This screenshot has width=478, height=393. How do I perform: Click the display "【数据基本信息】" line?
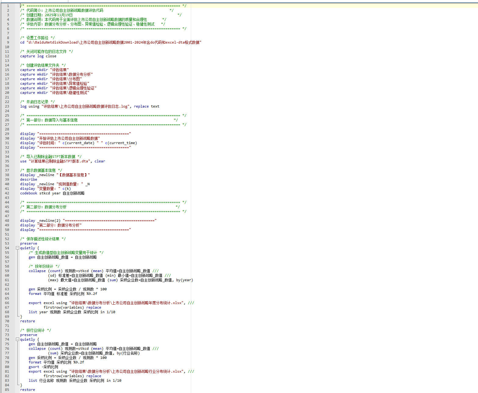click(x=55, y=175)
